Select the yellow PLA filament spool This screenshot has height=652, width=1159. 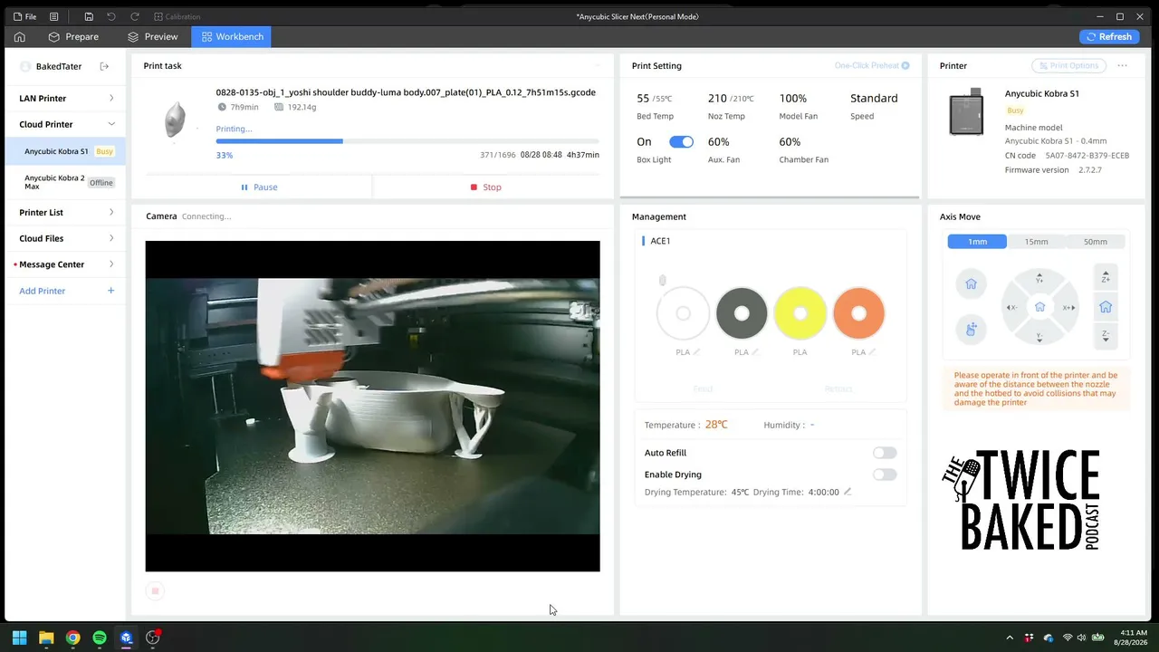click(800, 313)
